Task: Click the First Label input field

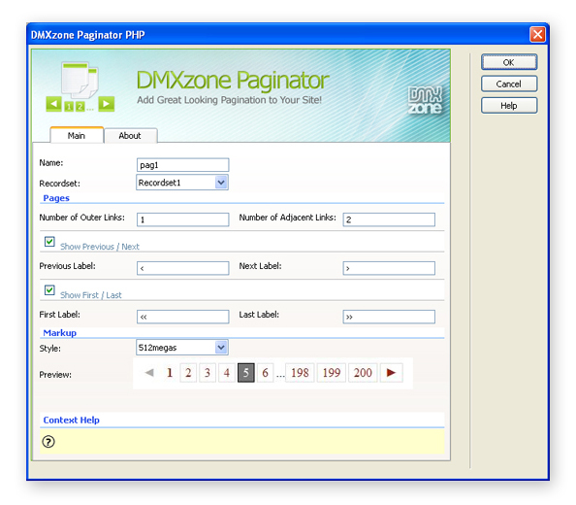Action: click(x=183, y=317)
